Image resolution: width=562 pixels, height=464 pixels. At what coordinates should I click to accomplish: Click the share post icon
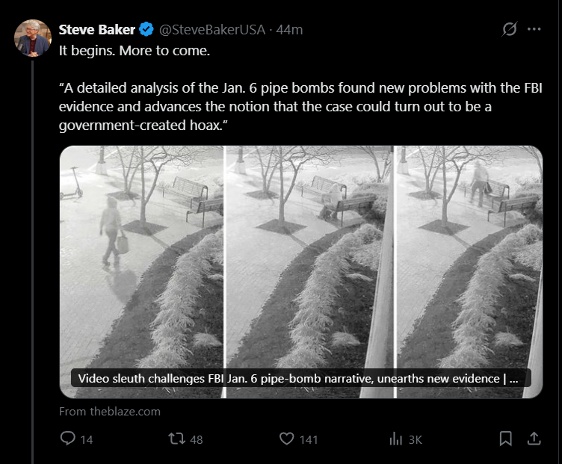coord(534,439)
